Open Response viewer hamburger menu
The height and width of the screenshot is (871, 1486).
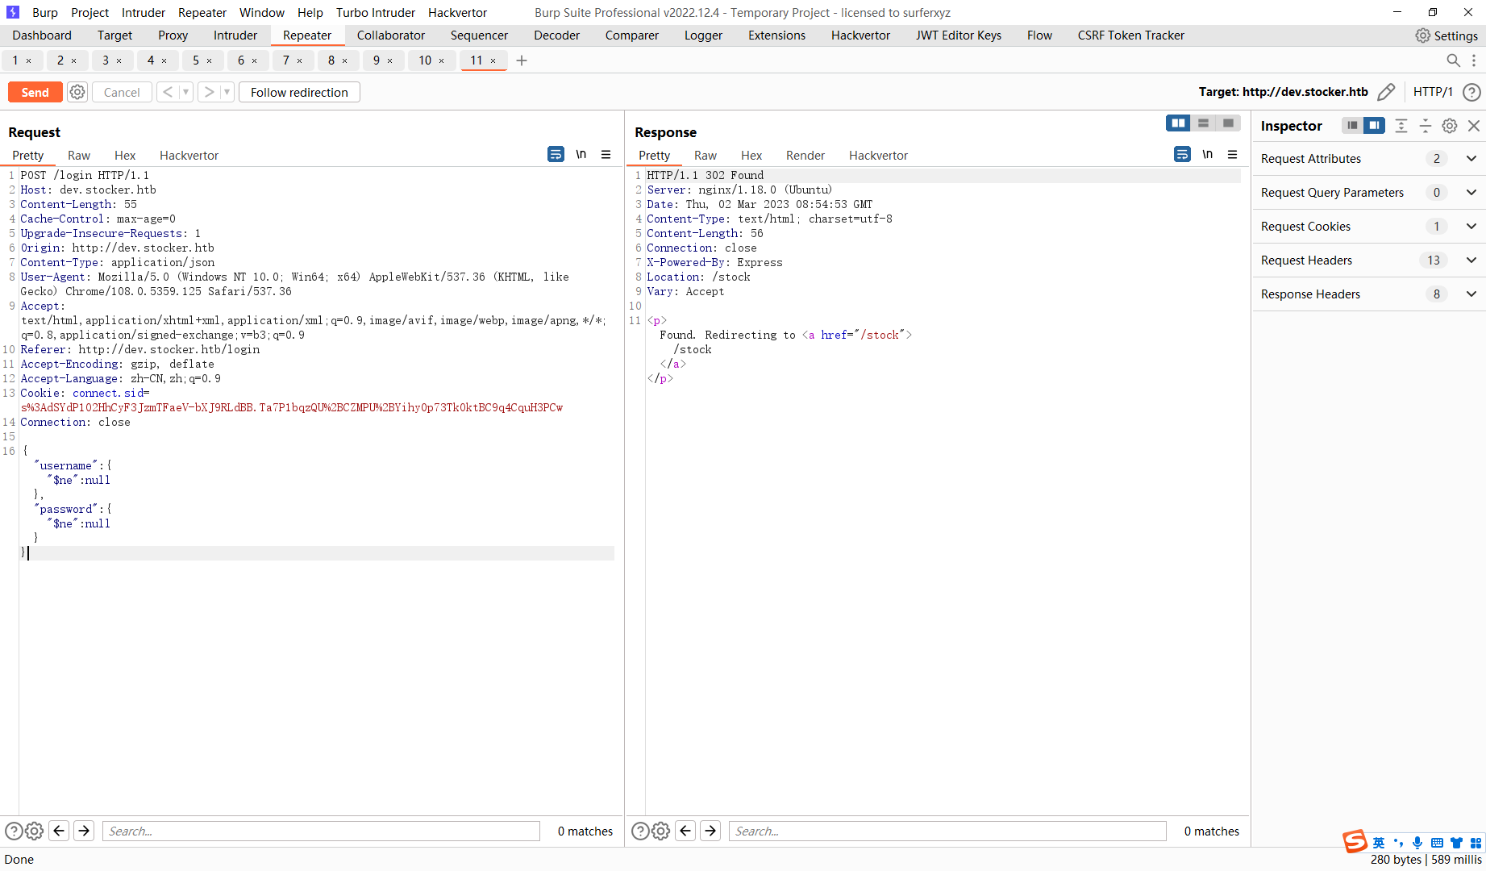point(1232,154)
